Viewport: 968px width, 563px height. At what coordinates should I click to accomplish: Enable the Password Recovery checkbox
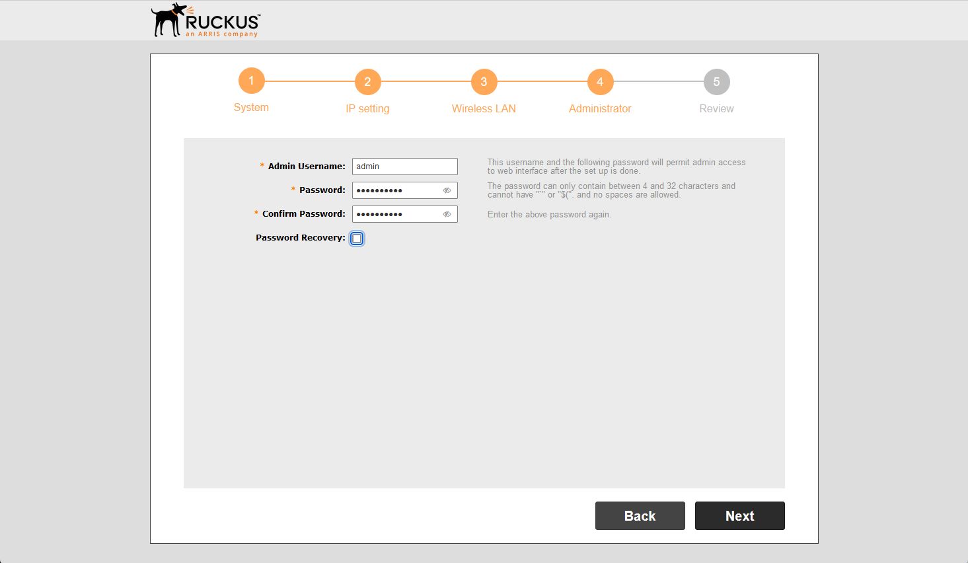357,238
